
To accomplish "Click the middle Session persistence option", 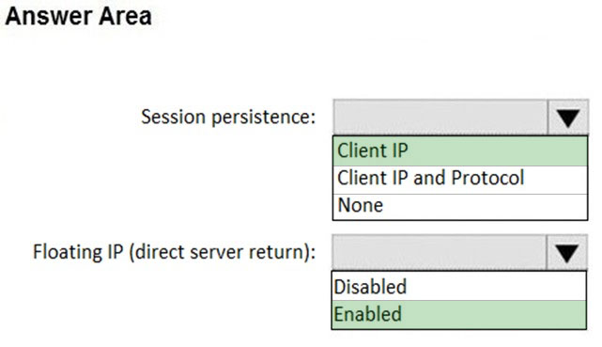I will click(460, 180).
